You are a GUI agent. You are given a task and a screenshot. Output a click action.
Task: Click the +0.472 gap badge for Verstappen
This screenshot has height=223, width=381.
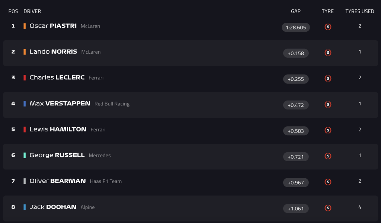[x=296, y=105]
